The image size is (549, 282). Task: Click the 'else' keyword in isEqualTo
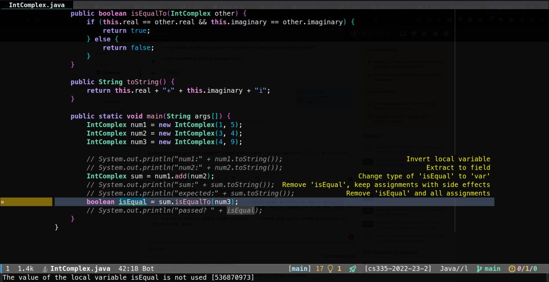click(102, 39)
